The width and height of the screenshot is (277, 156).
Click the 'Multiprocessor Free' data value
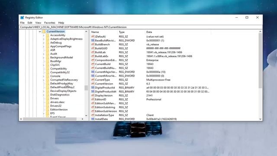point(158,80)
